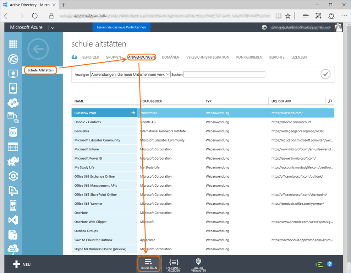Click 'Lernen Sie das neue Portal kennen' banner
Screen dimensions: 351x273
pos(121,27)
